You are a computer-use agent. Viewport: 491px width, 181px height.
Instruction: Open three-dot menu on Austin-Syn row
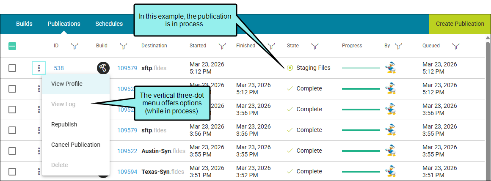(39, 151)
